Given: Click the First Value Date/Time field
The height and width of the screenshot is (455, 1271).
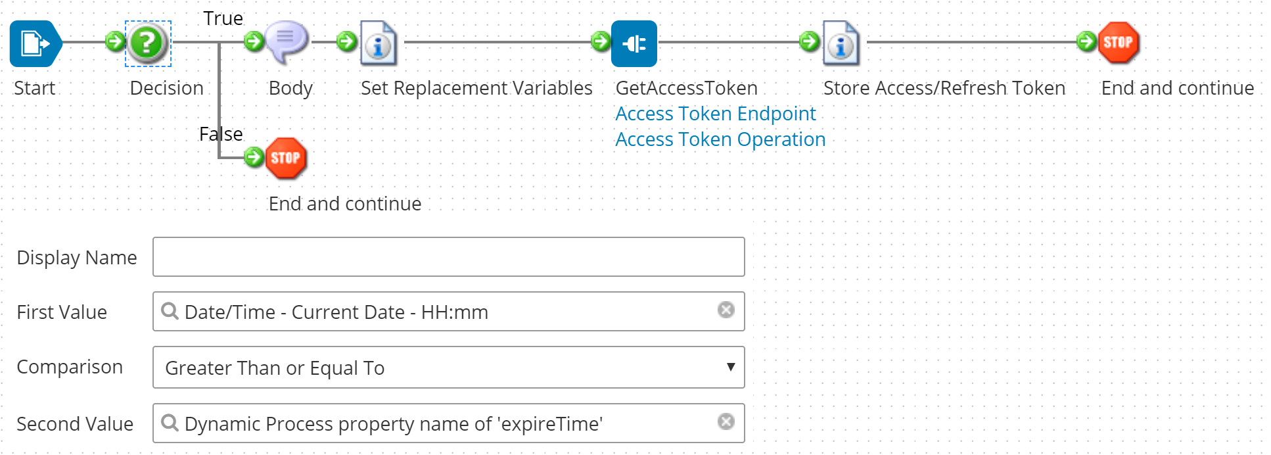Looking at the screenshot, I should (x=434, y=312).
